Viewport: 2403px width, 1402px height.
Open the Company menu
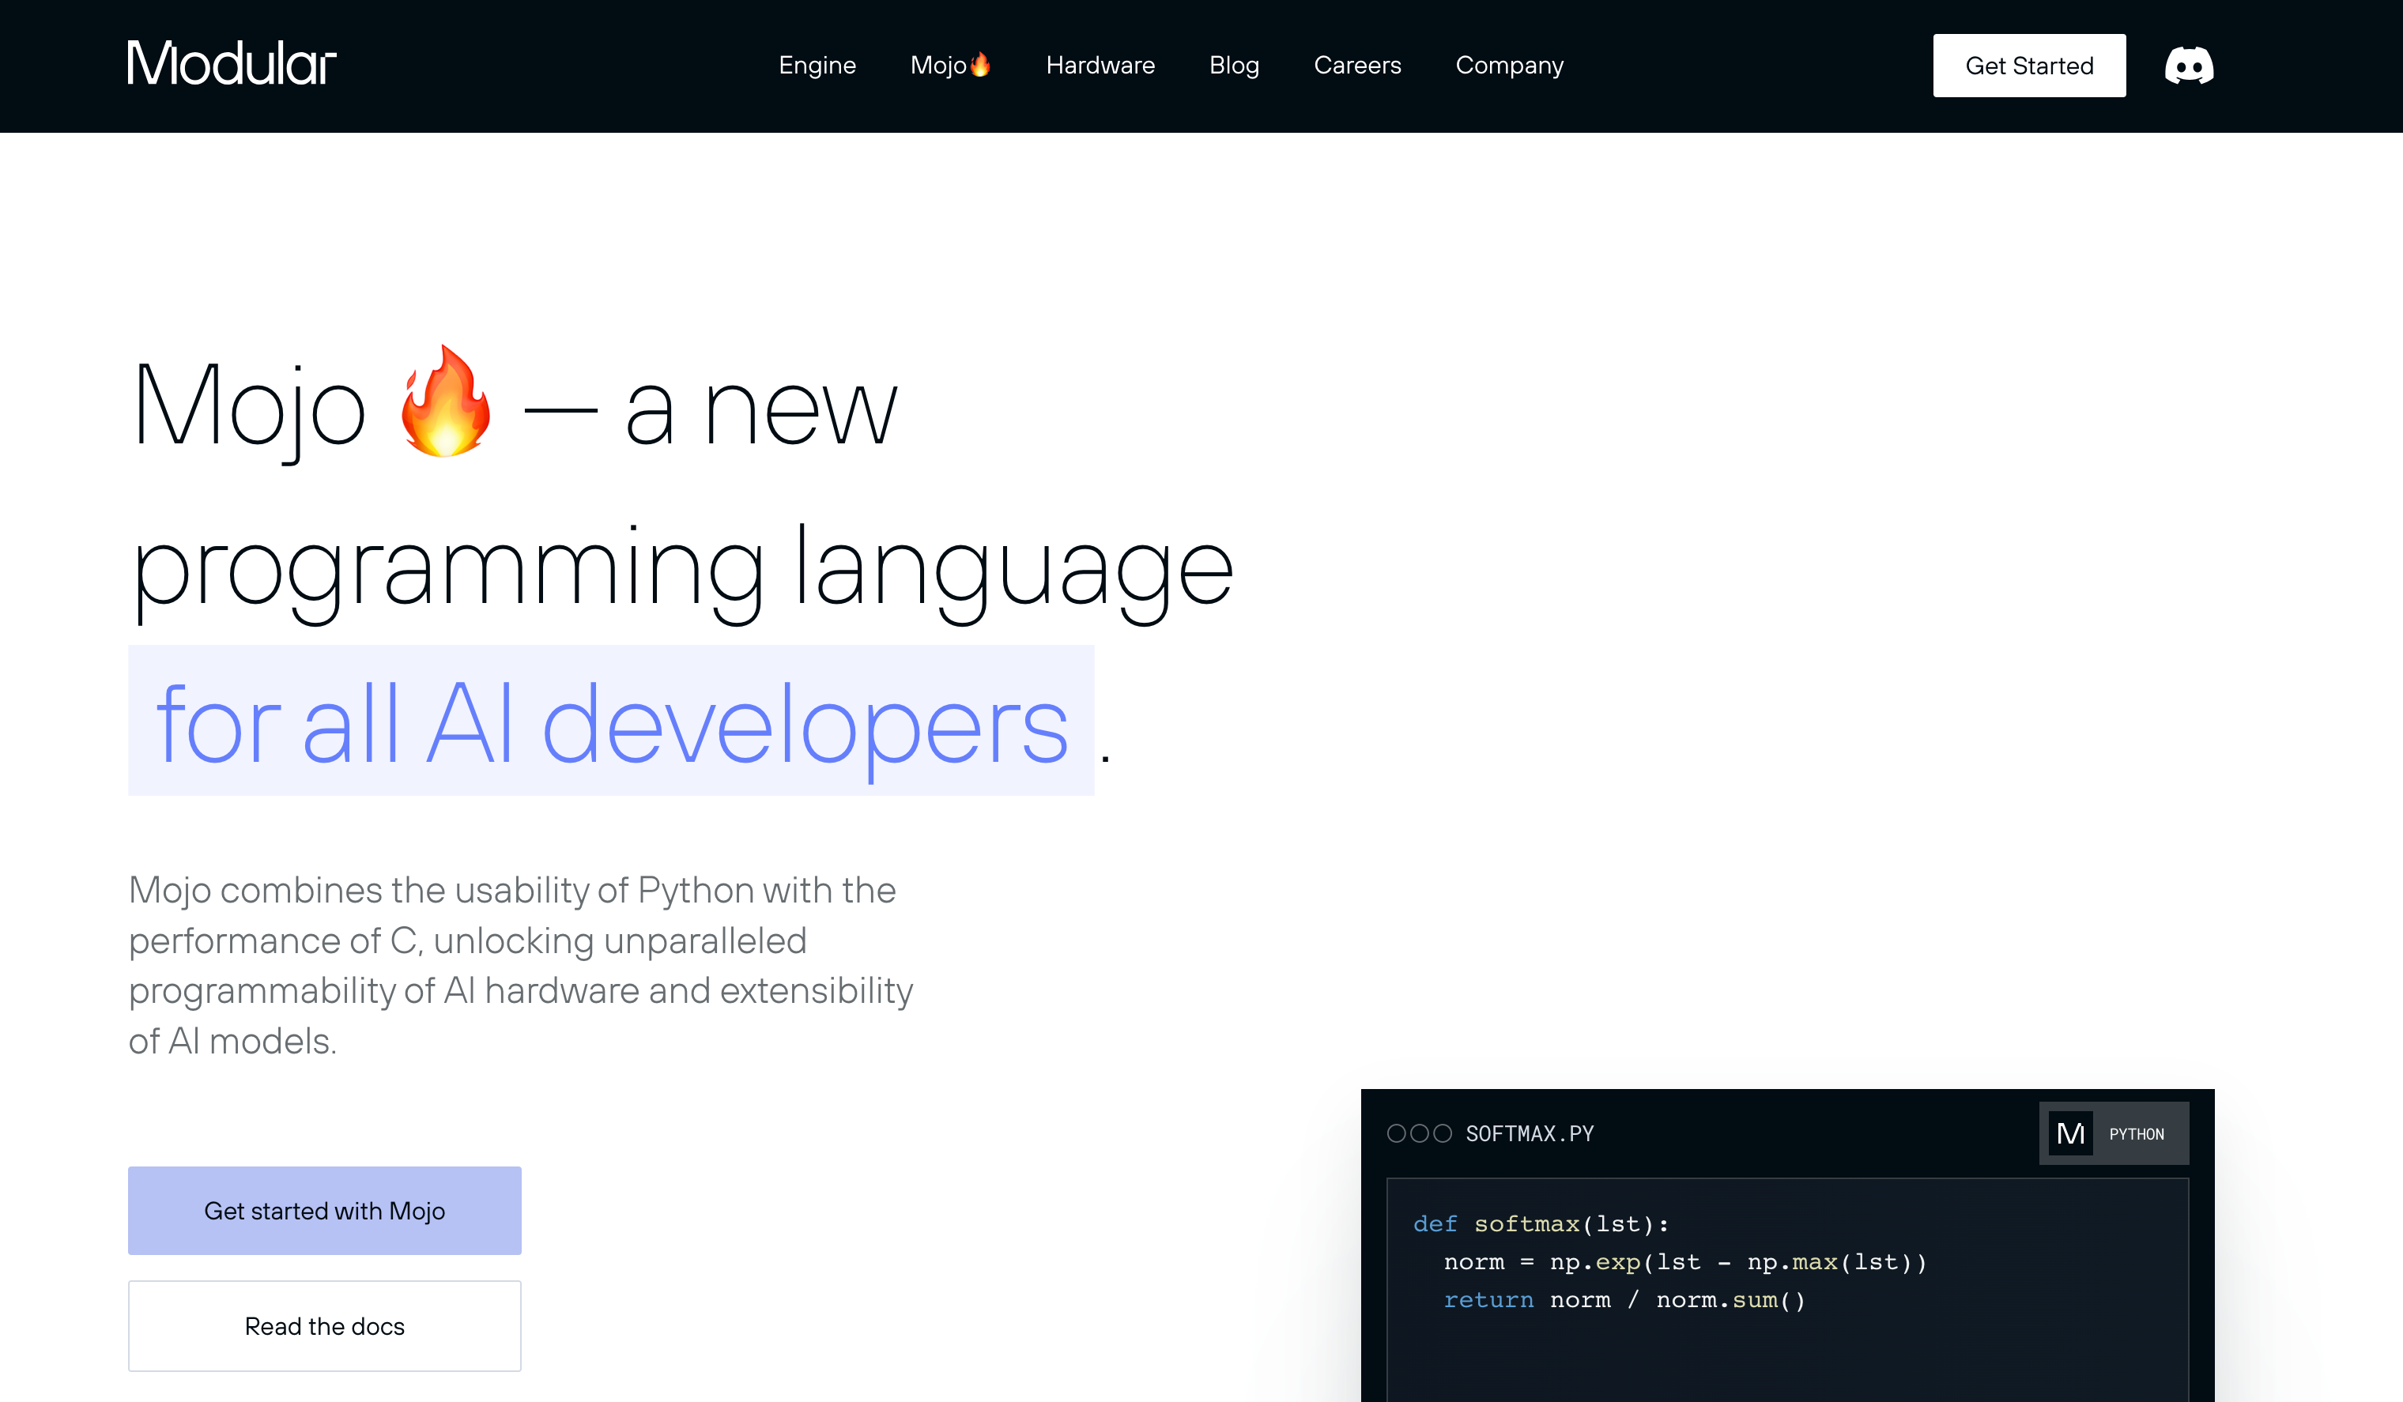1508,65
